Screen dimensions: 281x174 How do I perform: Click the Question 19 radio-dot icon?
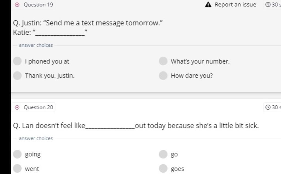coord(17,5)
